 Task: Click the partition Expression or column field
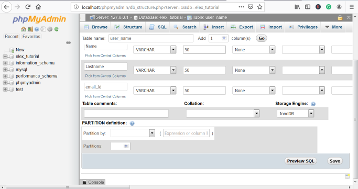click(186, 133)
